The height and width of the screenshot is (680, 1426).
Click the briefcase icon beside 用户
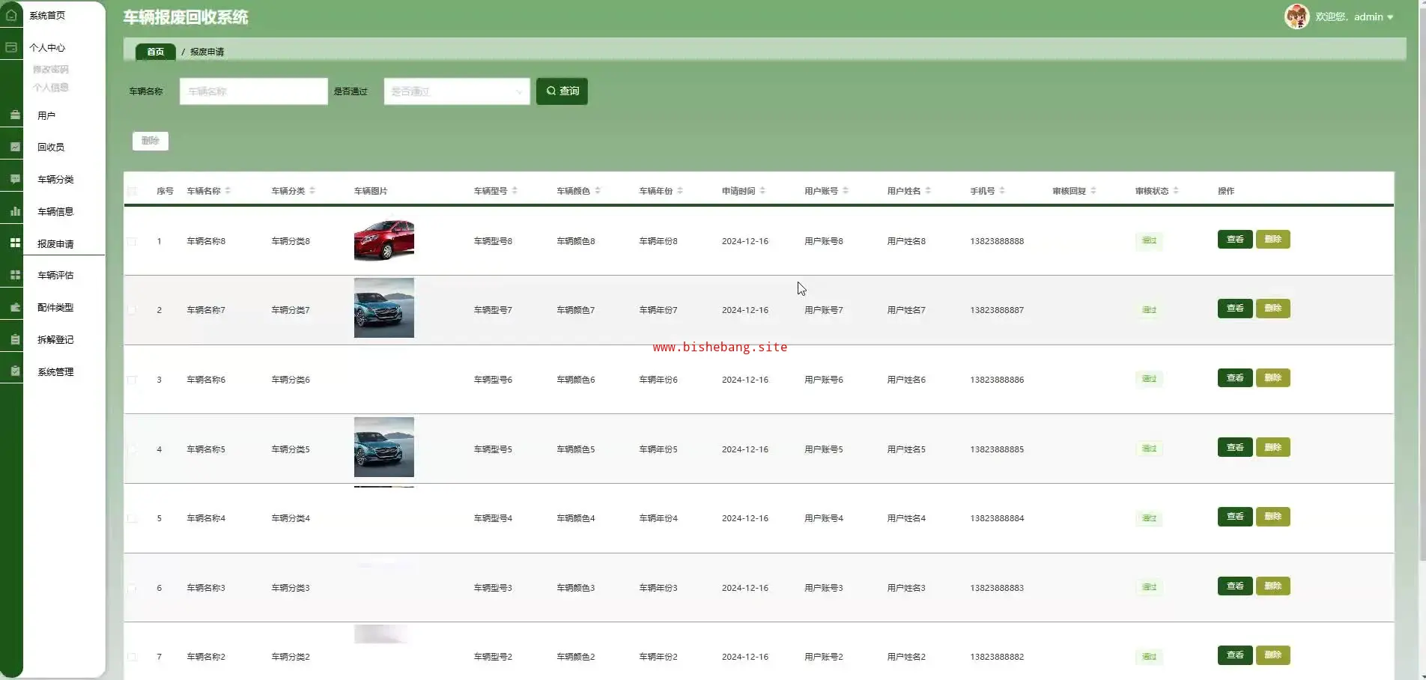coord(15,115)
